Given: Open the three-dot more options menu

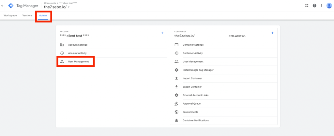Looking at the screenshot, I should coord(321,6).
